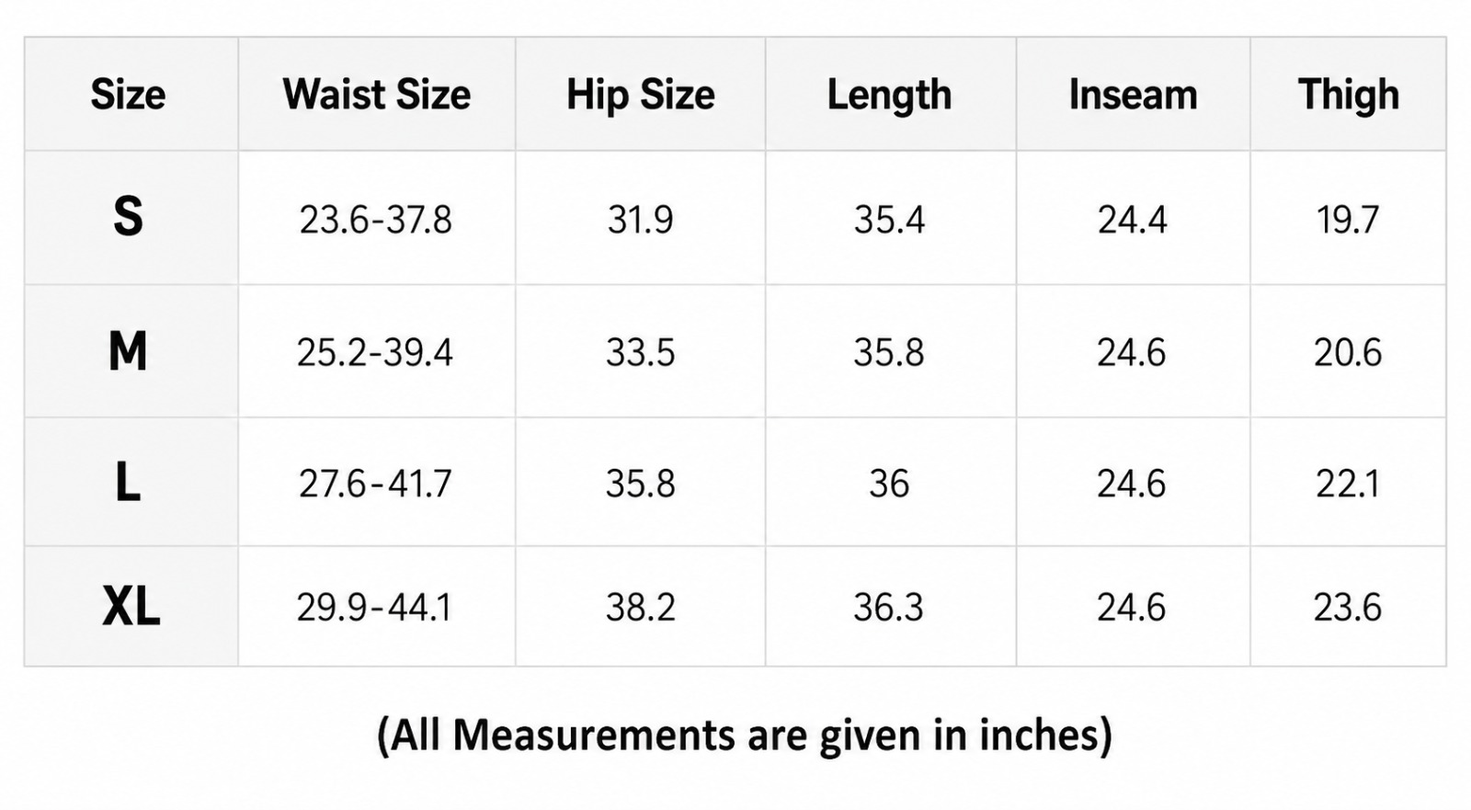
Task: Click length value 35.8 in M row
Action: coord(888,352)
